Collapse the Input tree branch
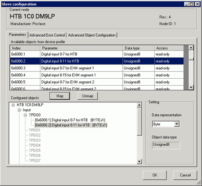 (19, 110)
